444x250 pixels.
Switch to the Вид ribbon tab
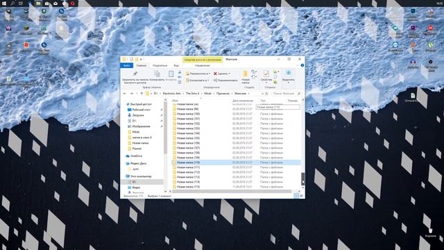click(x=176, y=65)
